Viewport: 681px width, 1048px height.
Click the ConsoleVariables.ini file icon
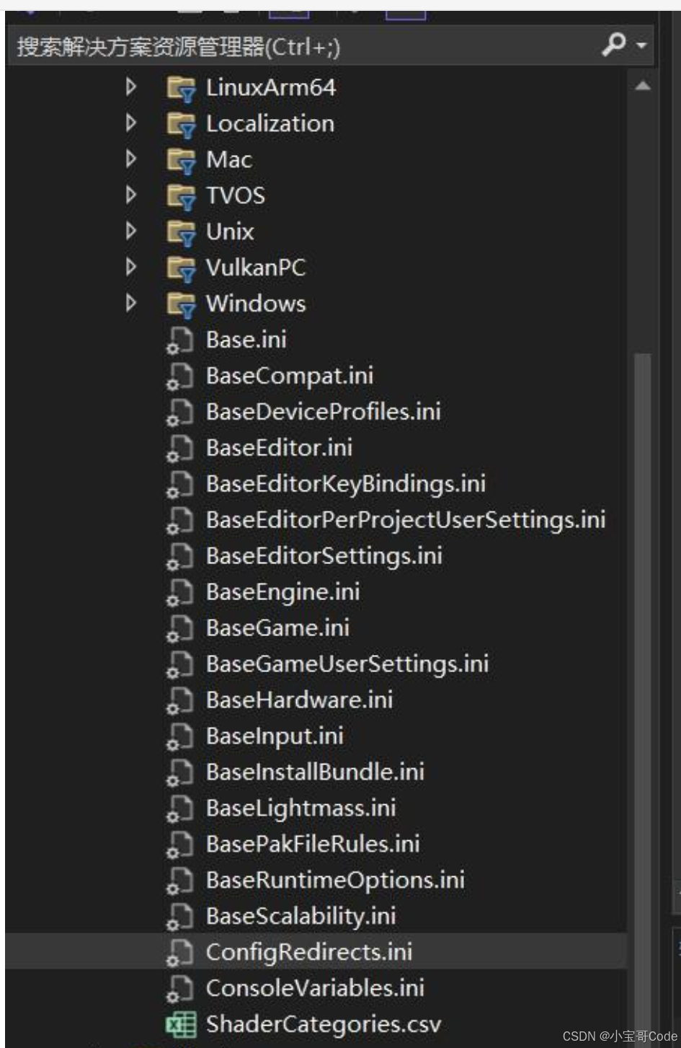click(179, 988)
